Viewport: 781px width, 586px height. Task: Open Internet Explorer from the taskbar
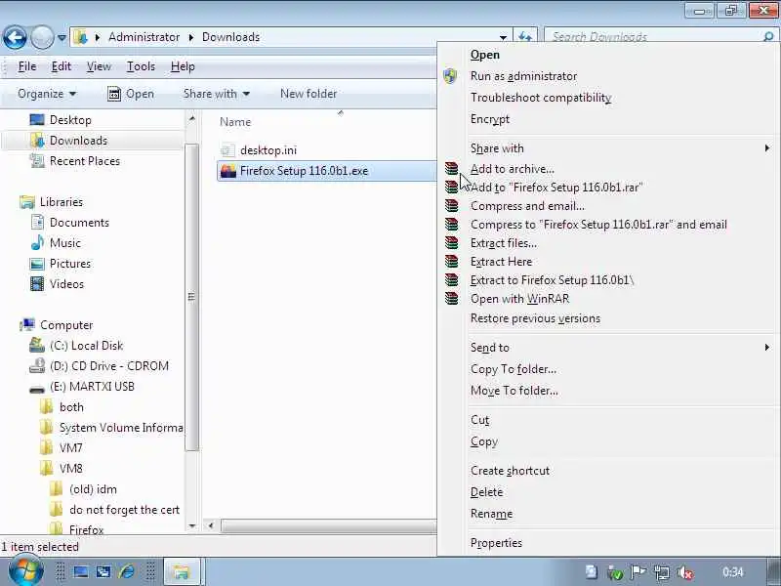(127, 571)
